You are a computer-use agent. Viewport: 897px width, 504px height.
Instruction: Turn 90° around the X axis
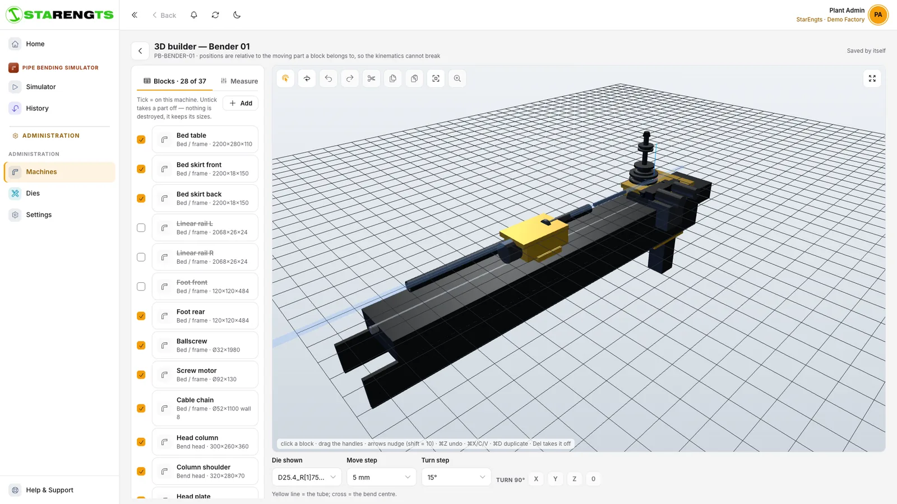536,479
